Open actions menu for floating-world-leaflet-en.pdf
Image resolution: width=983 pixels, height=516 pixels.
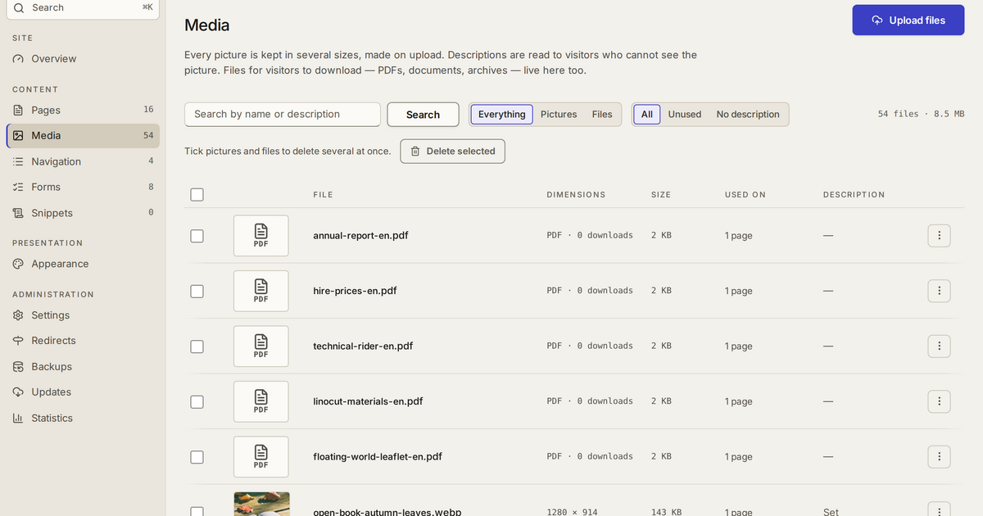[939, 457]
